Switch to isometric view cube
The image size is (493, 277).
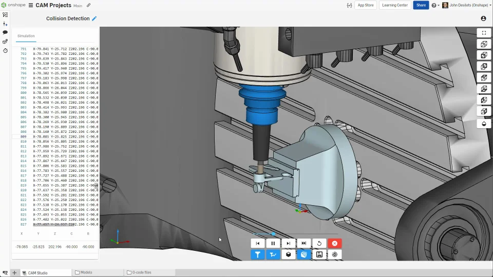pos(484,44)
